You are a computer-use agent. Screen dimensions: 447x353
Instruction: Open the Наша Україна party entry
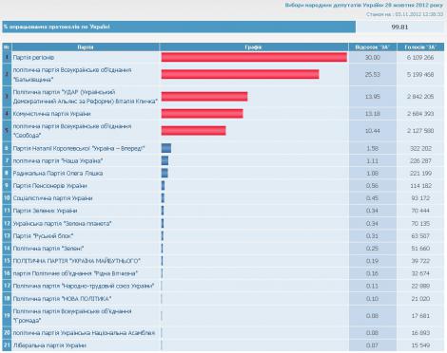pos(58,160)
